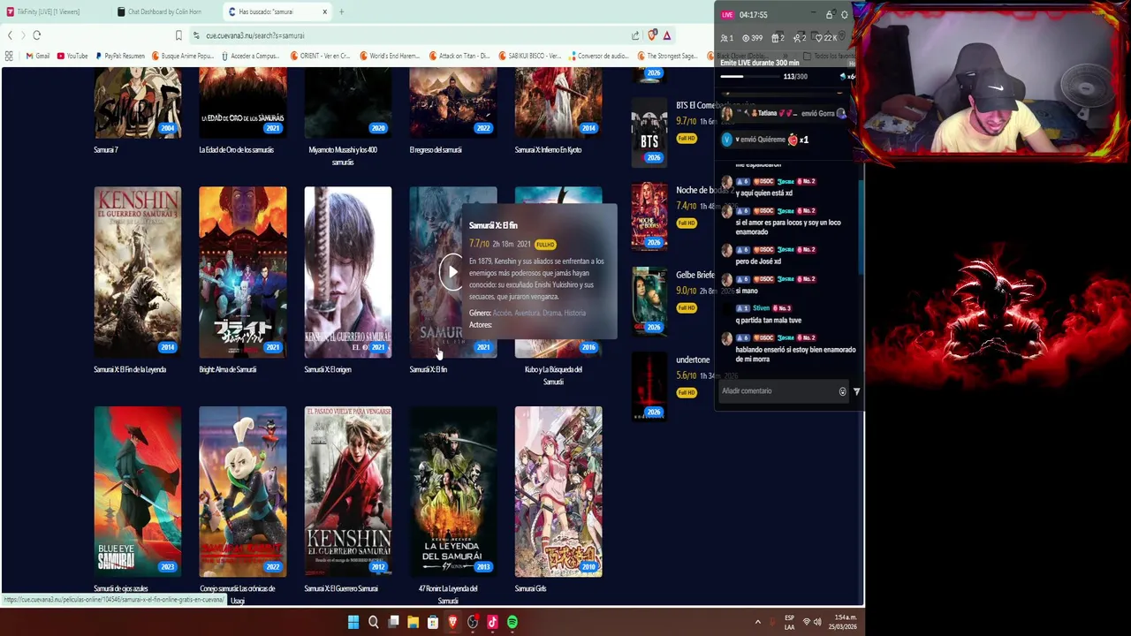Play Samurai X: El fin via play icon
The height and width of the screenshot is (636, 1131).
451,272
